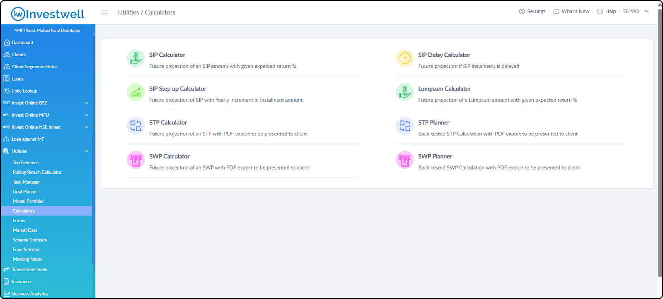Expand the Invest Online NSE Invest chevron
Image resolution: width=663 pixels, height=299 pixels.
click(x=87, y=127)
